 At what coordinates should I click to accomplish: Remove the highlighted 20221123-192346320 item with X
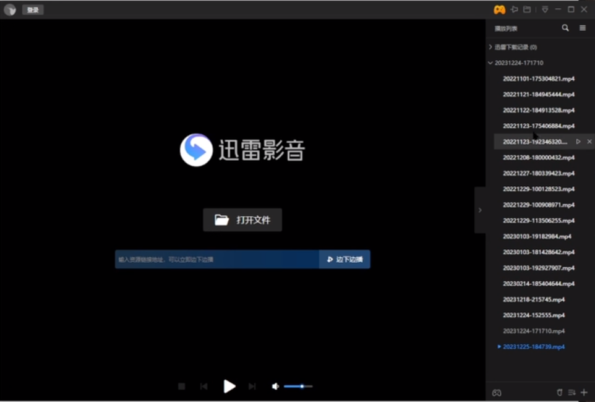coord(589,142)
